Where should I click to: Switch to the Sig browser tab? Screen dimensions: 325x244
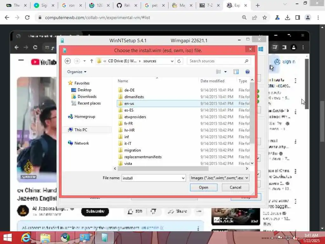pos(44,5)
